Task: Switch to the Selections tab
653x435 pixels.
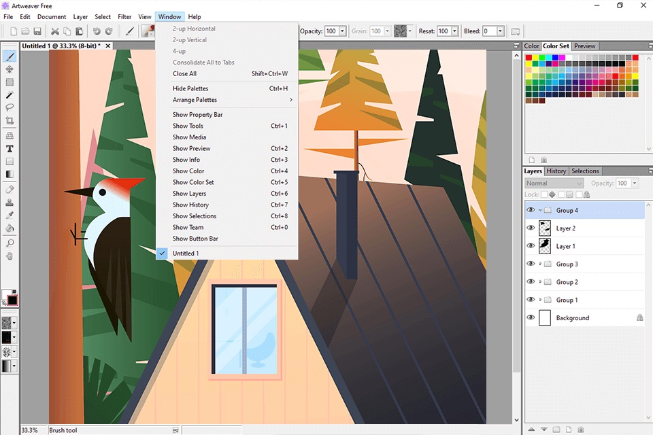Action: (585, 171)
